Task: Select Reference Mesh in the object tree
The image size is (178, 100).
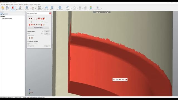Action: pyautogui.click(x=8, y=18)
